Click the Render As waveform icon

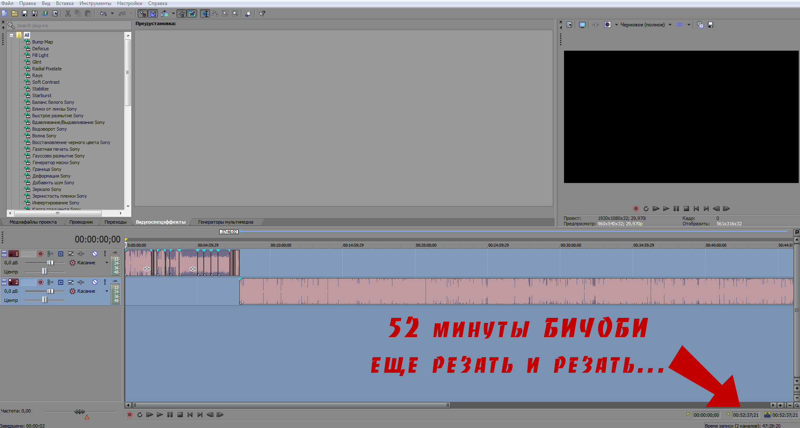tap(45, 13)
